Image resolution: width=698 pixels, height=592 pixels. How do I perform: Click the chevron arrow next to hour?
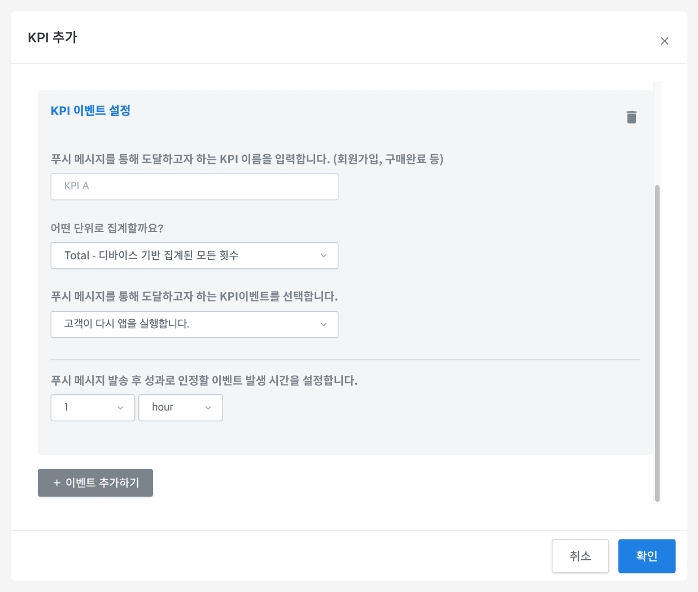pyautogui.click(x=208, y=408)
